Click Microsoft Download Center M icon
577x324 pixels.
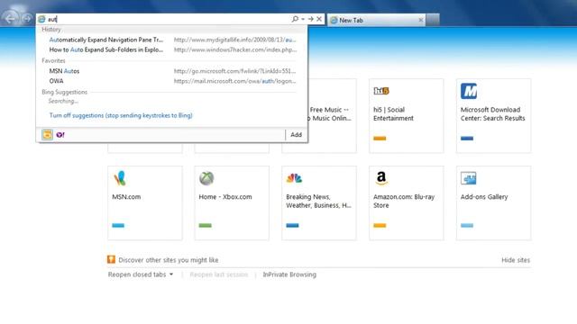click(x=469, y=91)
